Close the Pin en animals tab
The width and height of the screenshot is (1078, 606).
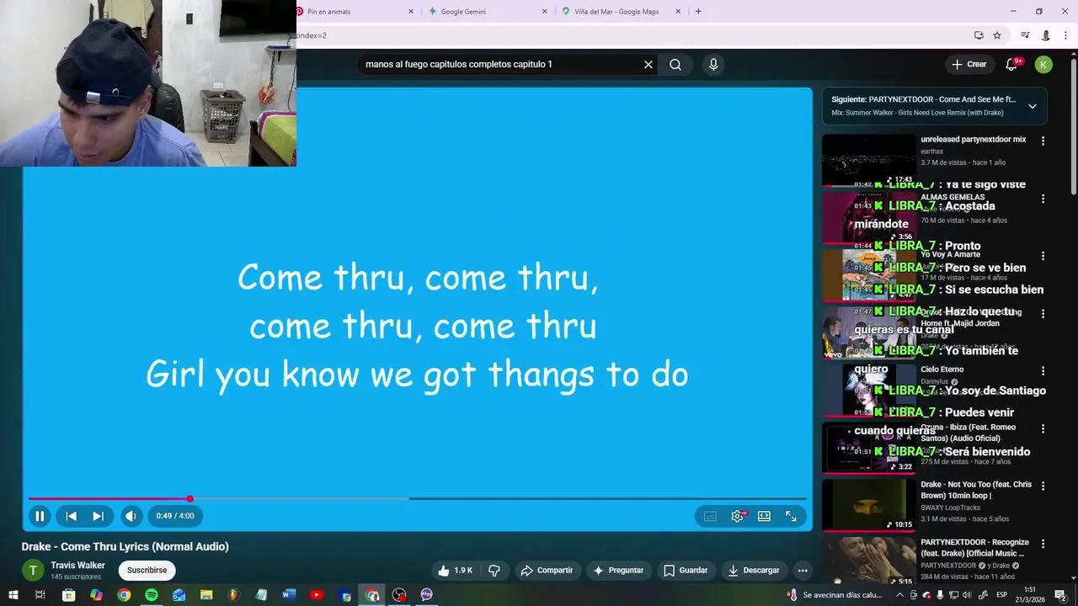[411, 12]
